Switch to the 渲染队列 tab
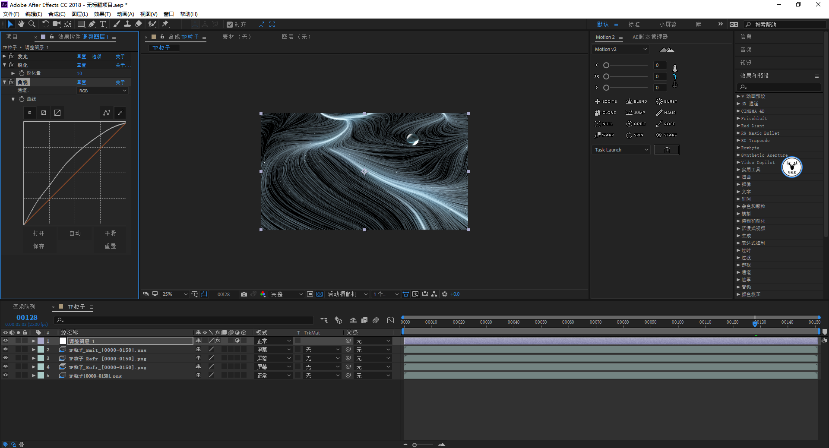 [x=24, y=307]
